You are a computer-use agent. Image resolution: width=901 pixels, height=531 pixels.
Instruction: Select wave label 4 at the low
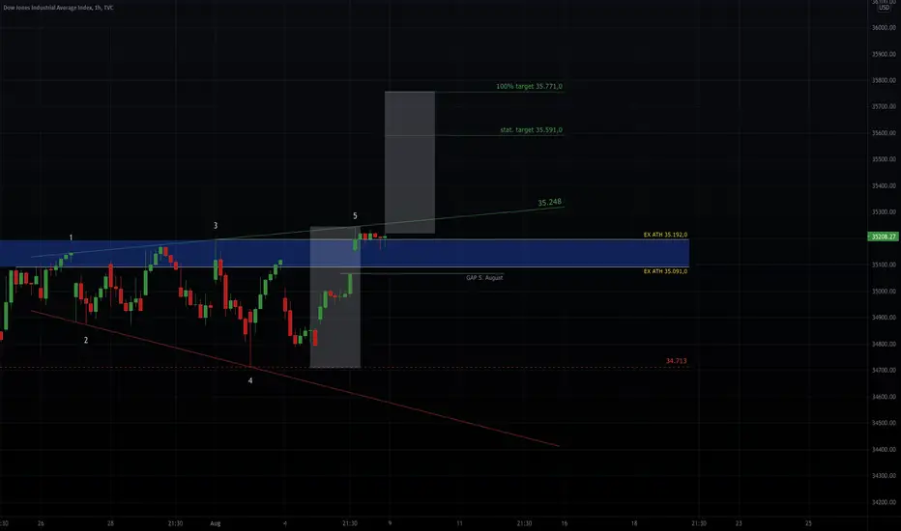pos(250,380)
